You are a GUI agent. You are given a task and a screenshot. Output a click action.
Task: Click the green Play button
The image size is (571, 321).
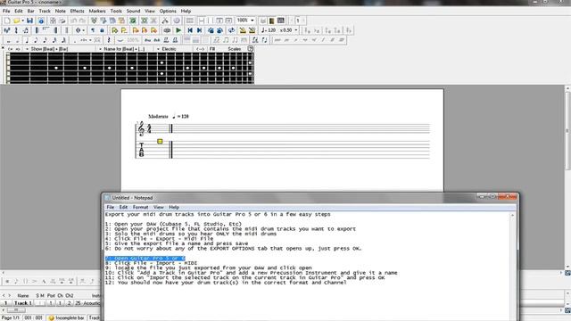[178, 30]
